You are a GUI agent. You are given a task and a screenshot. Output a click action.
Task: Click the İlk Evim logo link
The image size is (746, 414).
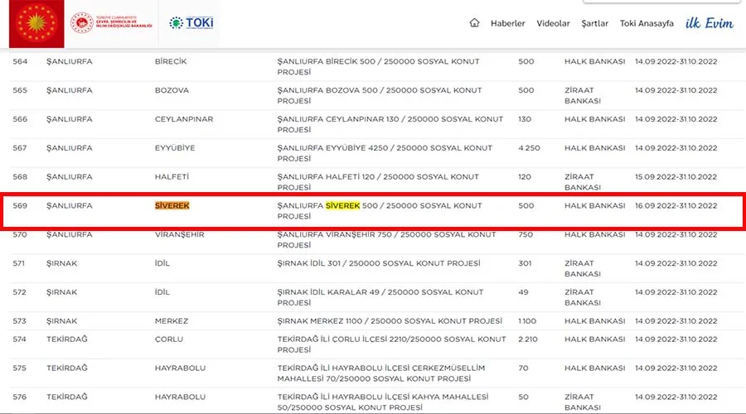click(x=709, y=23)
